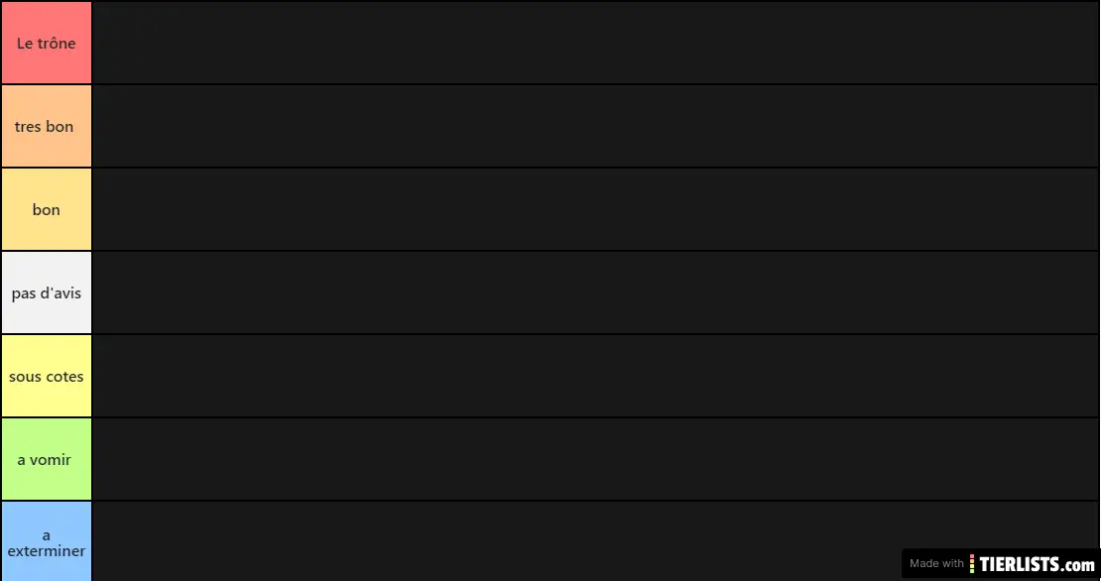Click the tier list icon in the watermark
The image size is (1102, 581).
[974, 564]
